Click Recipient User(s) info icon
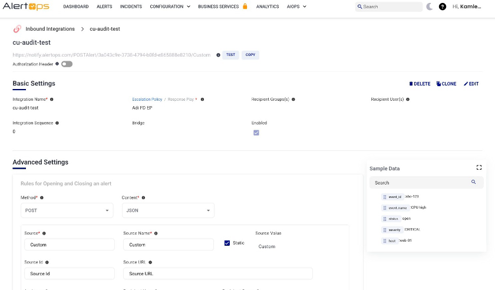495x290 pixels. [408, 99]
